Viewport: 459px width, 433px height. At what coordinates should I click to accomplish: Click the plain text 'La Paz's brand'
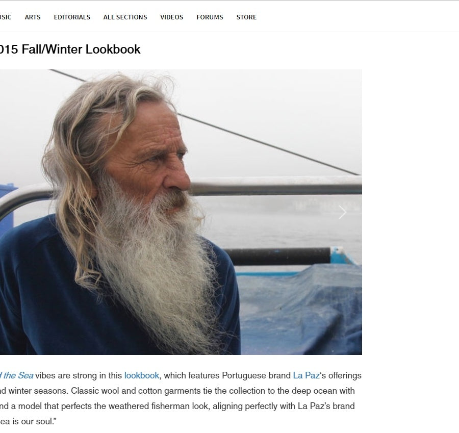[x=326, y=406]
